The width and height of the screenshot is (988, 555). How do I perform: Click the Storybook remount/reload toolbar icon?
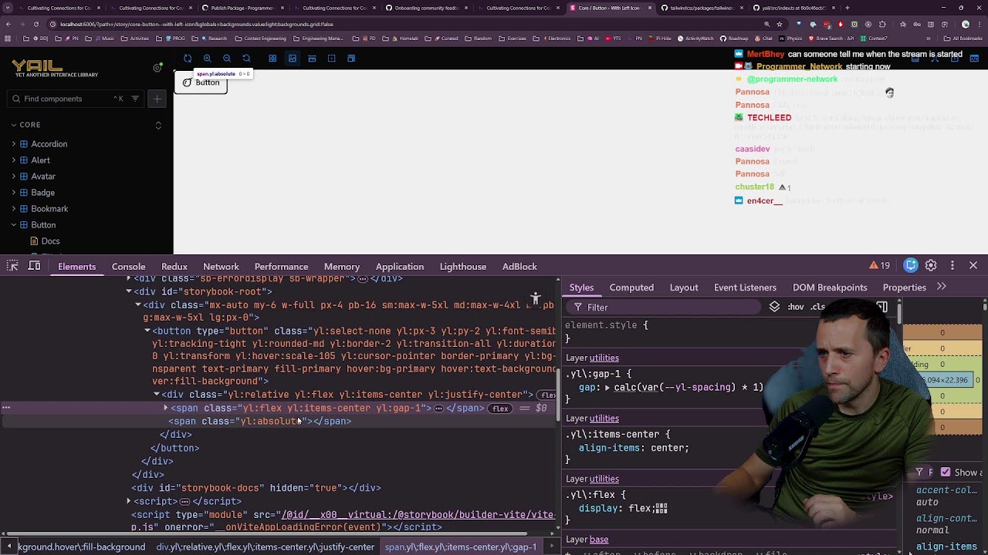[188, 59]
